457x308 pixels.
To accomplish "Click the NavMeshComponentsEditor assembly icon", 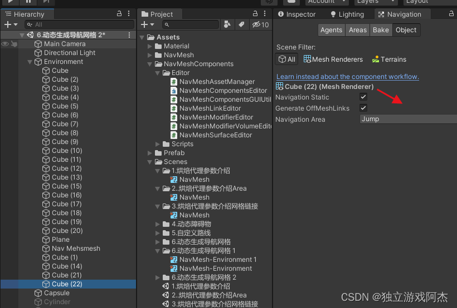I will [x=174, y=91].
